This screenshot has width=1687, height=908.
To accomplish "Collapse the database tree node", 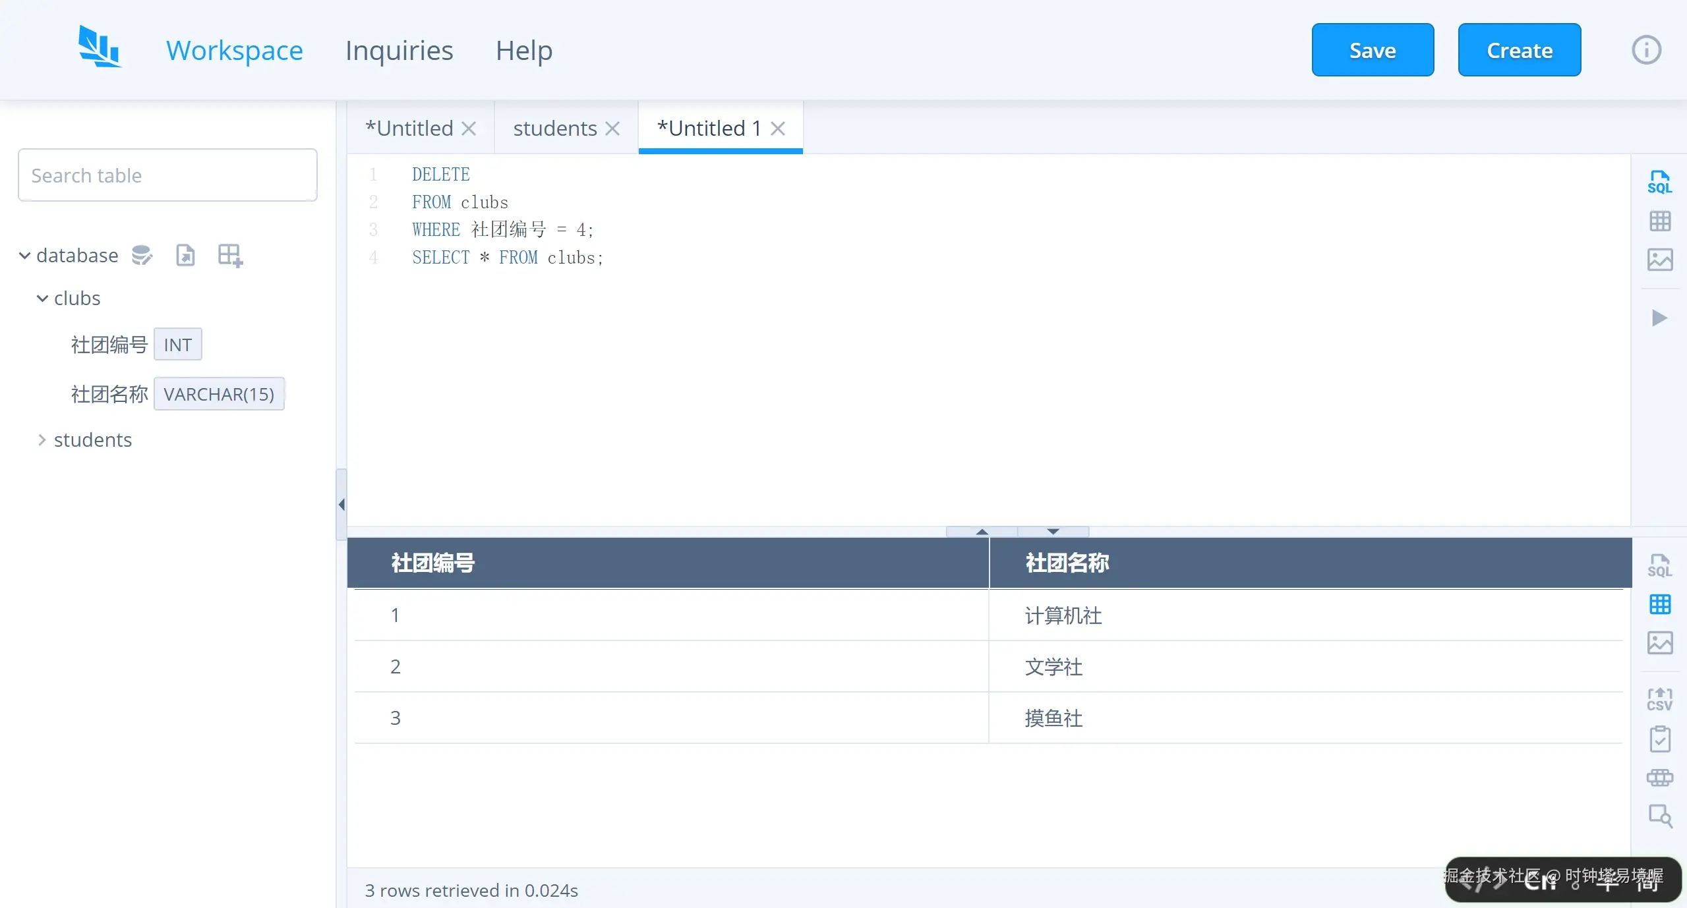I will 24,256.
